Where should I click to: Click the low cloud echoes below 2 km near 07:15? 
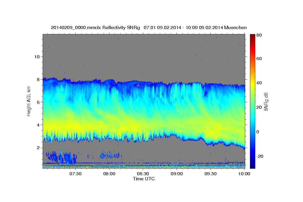pos(61,158)
